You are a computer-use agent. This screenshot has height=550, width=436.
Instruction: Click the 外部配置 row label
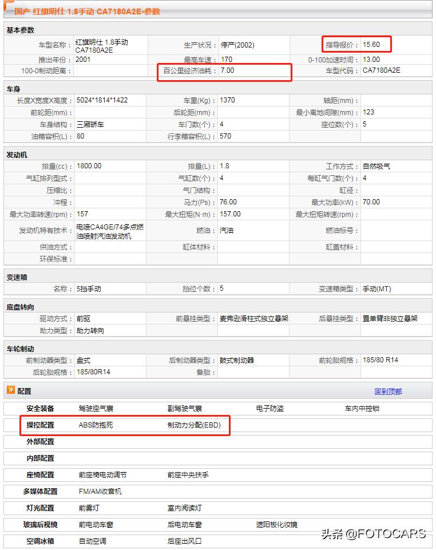point(40,442)
